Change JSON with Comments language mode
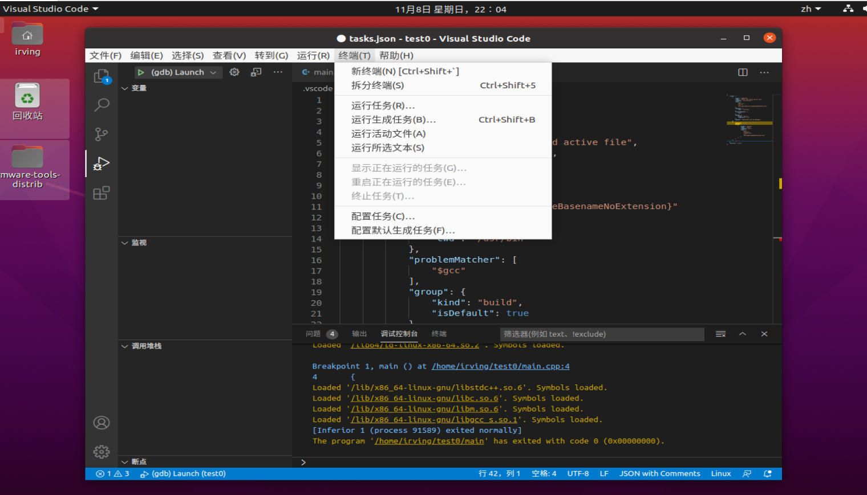 tap(660, 474)
